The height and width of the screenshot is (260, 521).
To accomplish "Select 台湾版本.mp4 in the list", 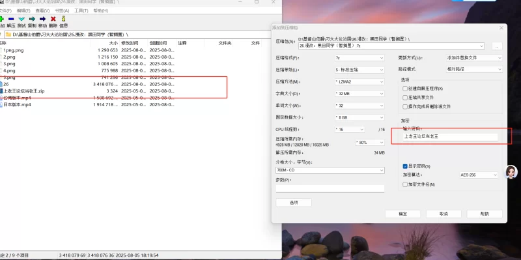I will pos(17,98).
